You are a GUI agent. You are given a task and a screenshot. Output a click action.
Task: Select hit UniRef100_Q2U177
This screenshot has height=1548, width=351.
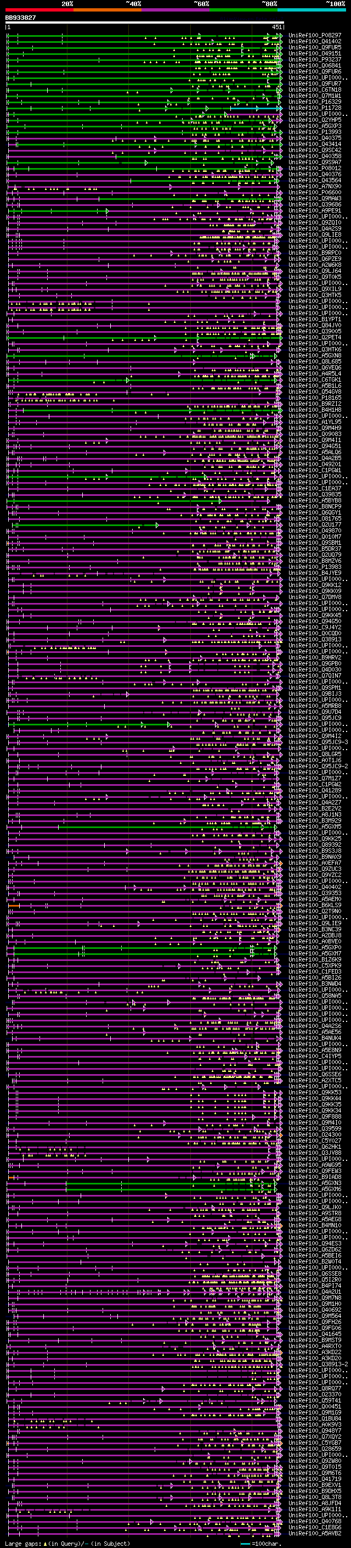[314, 524]
